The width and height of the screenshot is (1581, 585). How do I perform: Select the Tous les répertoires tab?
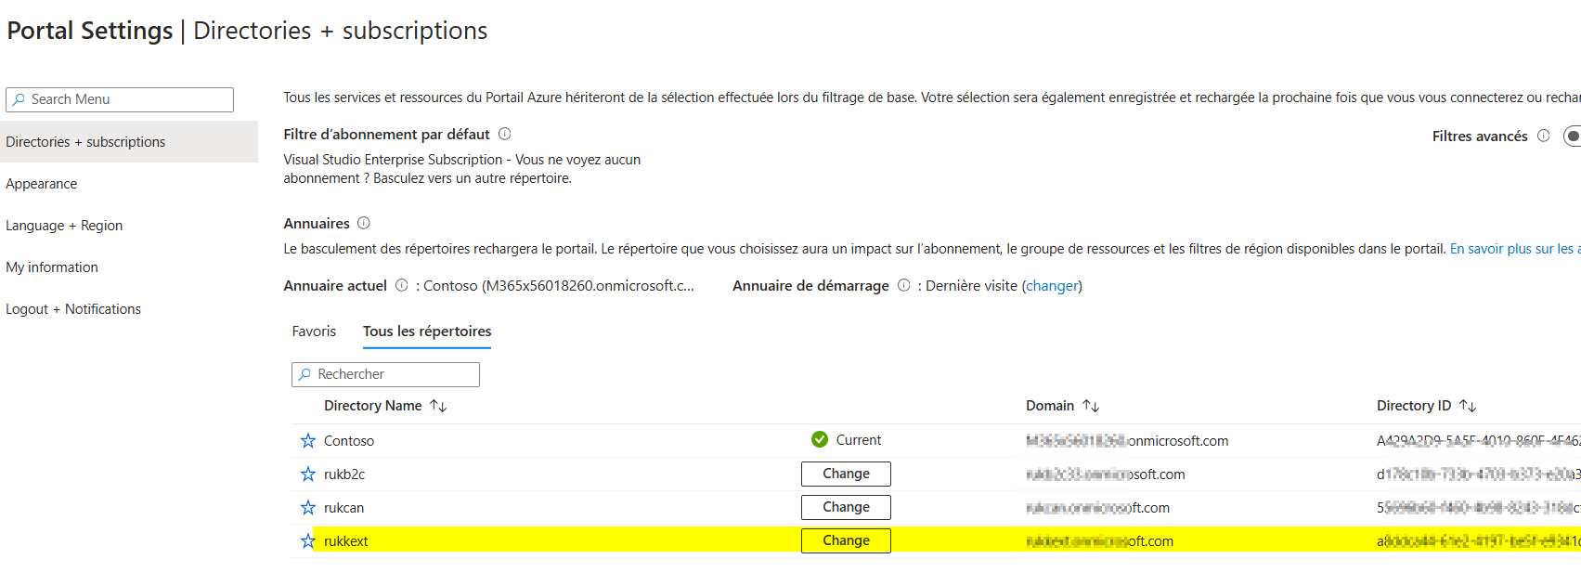coord(427,331)
